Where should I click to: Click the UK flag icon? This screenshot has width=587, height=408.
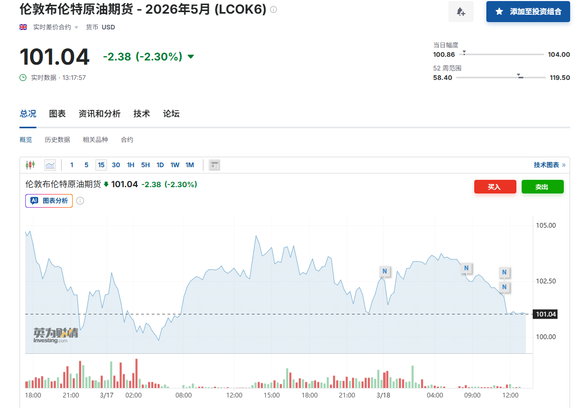pyautogui.click(x=22, y=26)
